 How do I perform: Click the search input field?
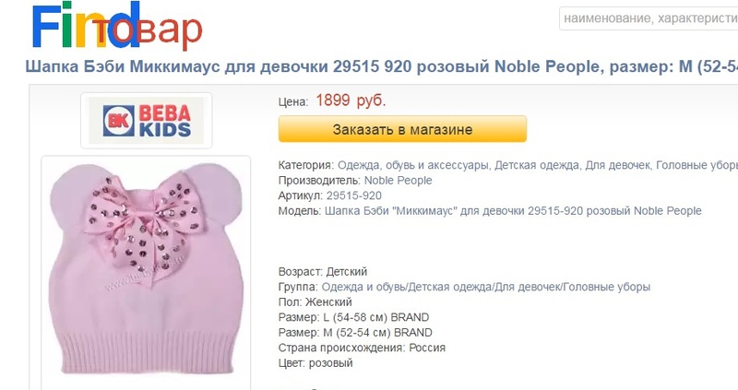[649, 18]
